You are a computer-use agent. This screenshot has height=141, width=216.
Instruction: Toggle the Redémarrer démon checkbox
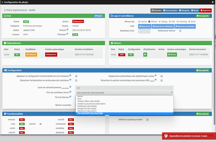tap(180, 31)
